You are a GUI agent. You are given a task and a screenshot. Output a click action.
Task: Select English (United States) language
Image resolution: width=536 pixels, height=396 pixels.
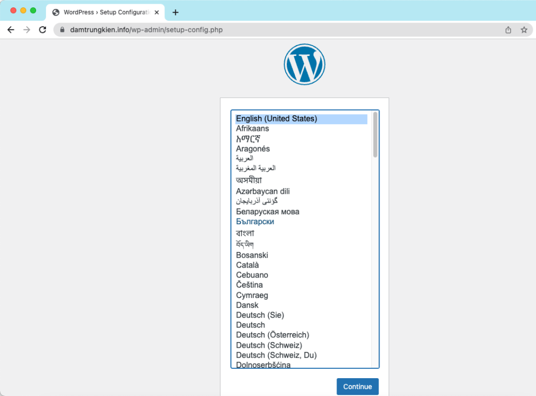(301, 119)
